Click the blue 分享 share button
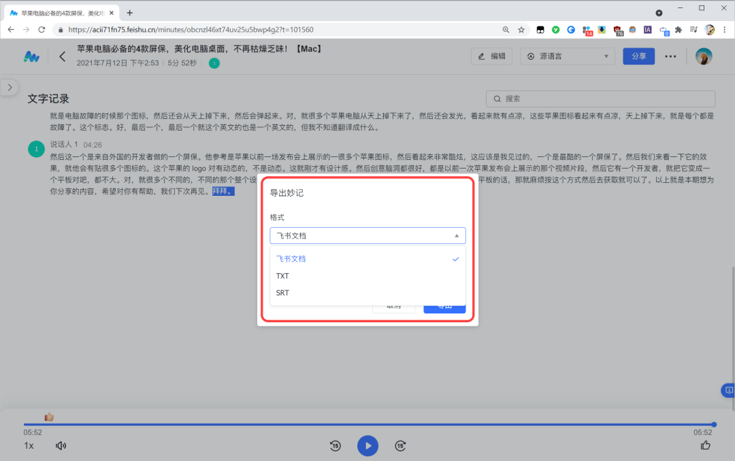This screenshot has width=735, height=461. click(638, 56)
